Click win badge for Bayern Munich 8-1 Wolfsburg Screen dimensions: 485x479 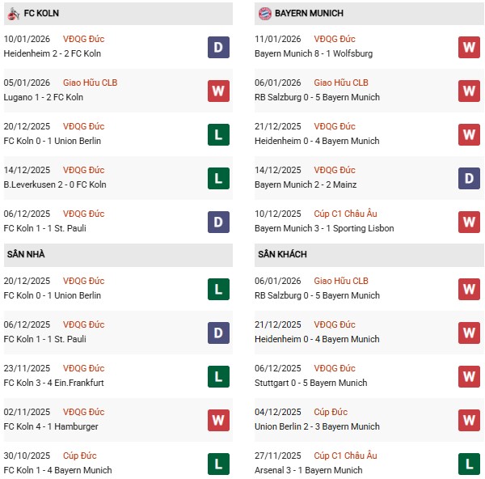point(469,47)
